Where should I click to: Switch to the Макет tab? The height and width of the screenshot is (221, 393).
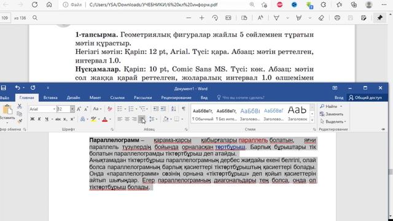(95, 98)
